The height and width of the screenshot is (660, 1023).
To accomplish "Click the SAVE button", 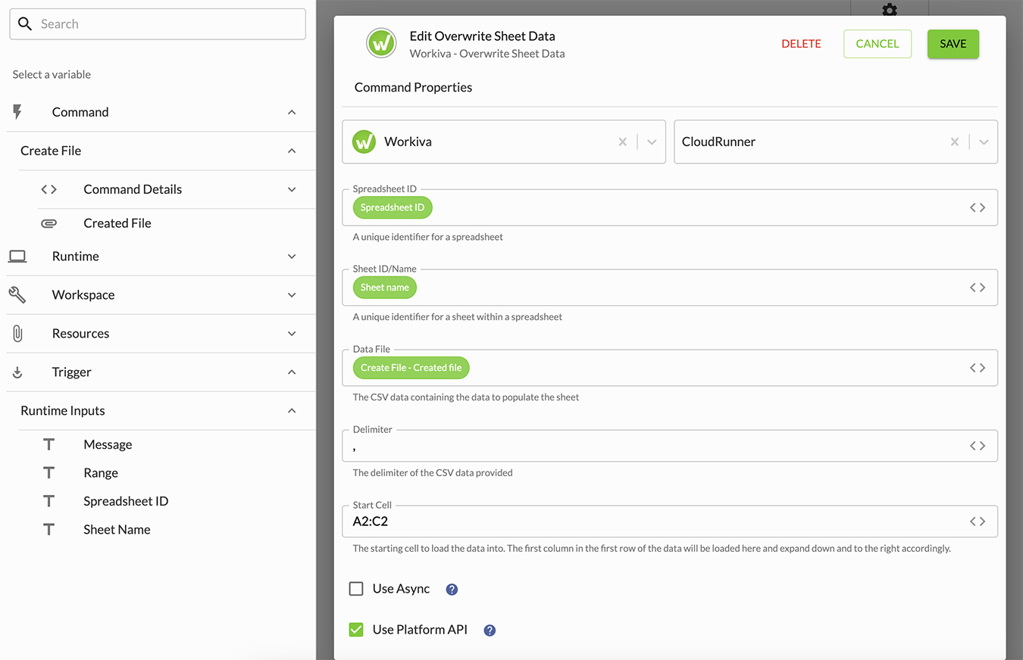I will coord(953,44).
